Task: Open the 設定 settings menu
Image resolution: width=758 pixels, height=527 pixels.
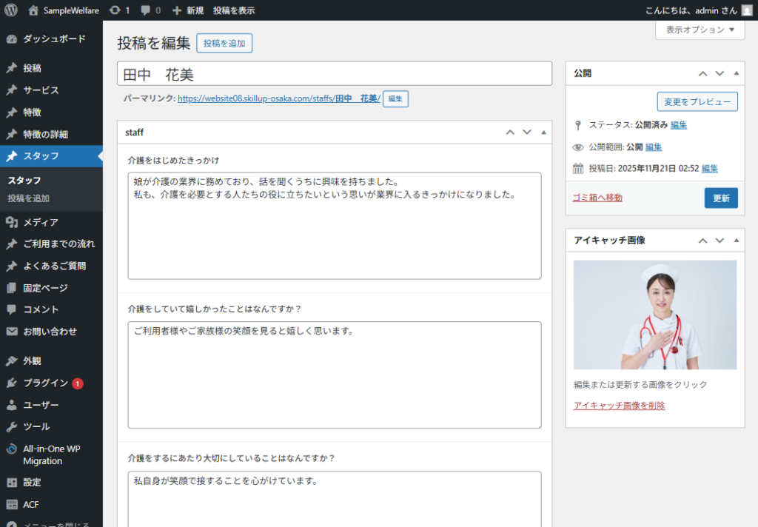Action: [x=32, y=482]
